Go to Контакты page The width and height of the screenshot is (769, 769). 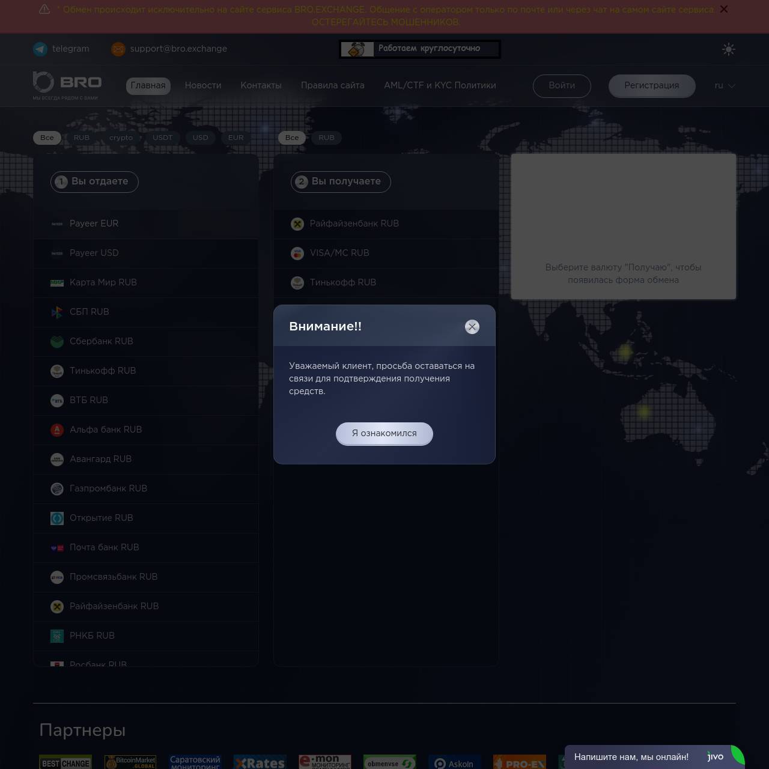point(261,86)
